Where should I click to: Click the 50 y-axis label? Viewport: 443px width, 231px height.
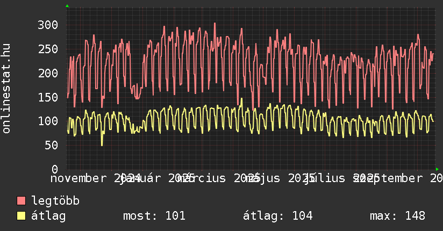click(51, 145)
